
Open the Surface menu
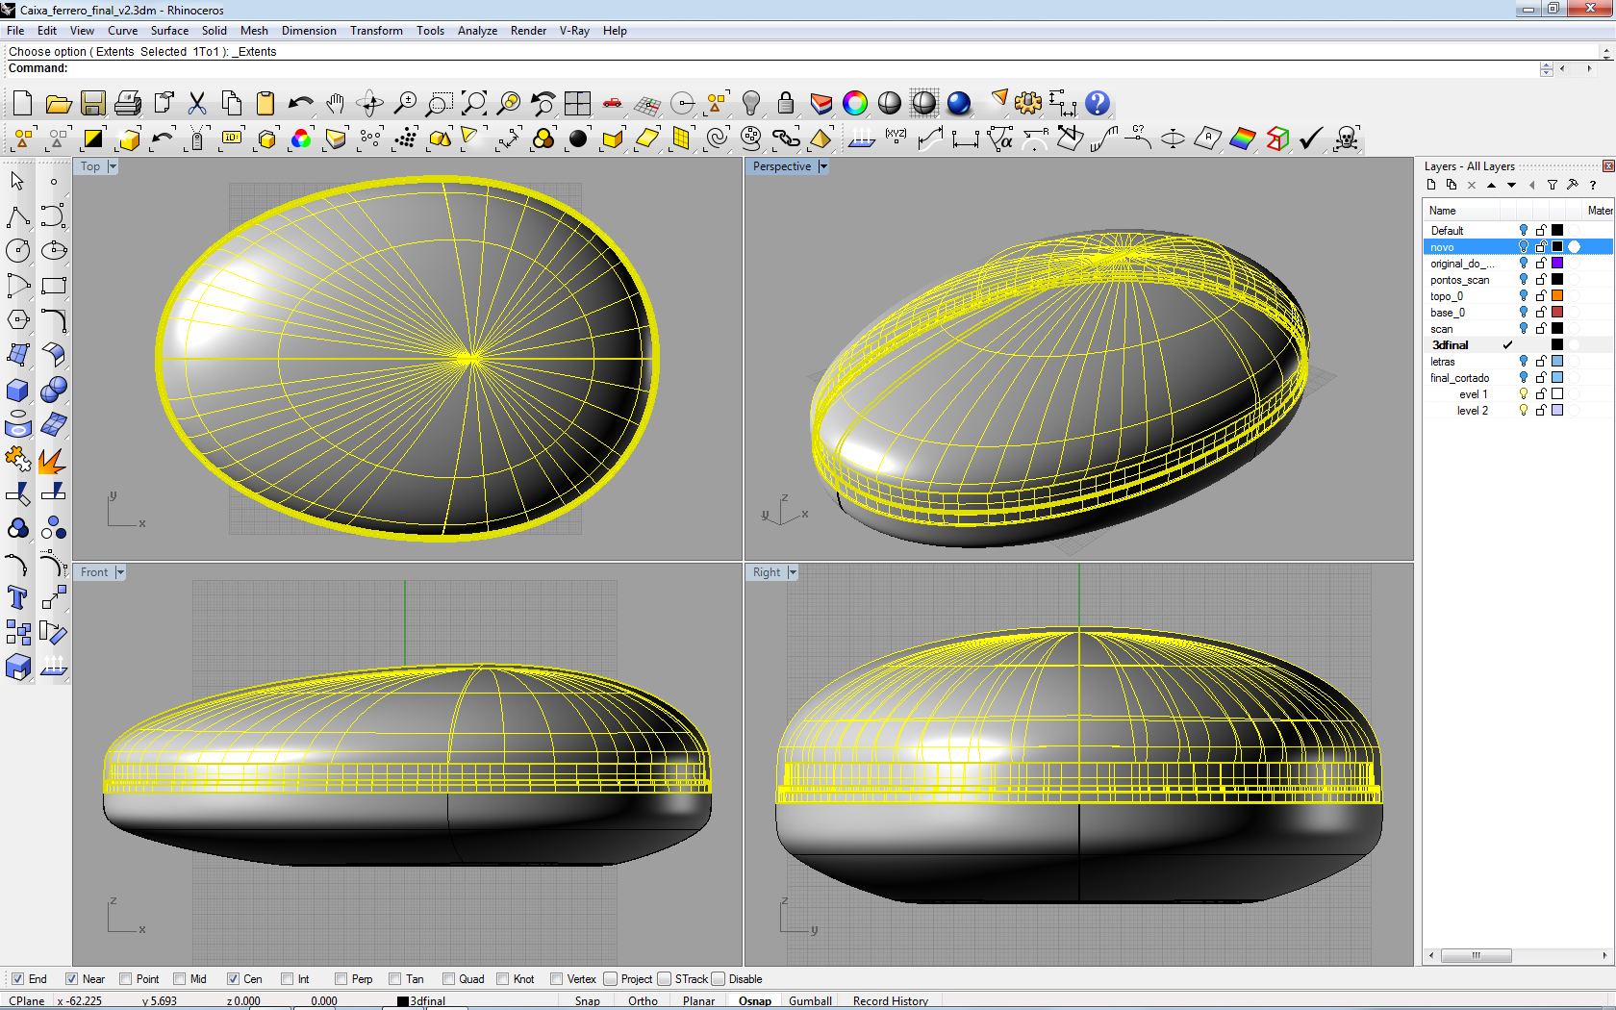pos(169,31)
